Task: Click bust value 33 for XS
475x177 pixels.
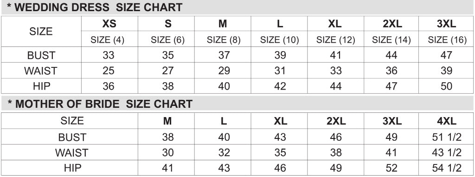Action: tap(109, 55)
